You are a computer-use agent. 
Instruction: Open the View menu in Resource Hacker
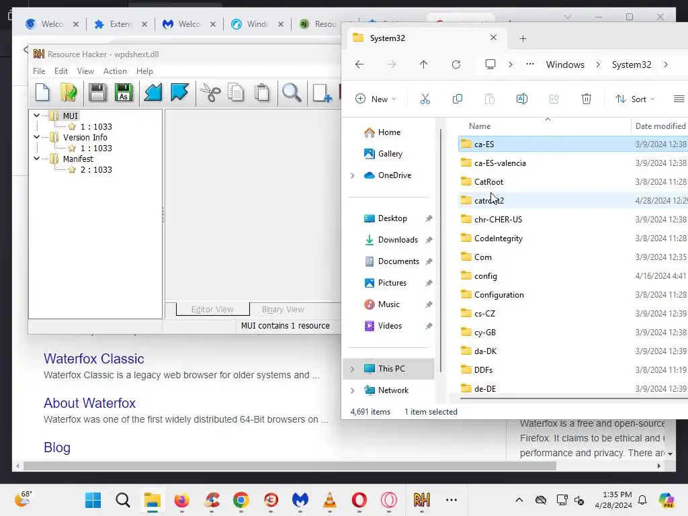(x=85, y=71)
